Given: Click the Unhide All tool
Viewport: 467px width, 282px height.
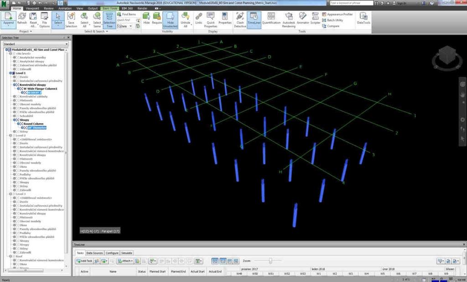Looking at the screenshot, I should coord(185,20).
